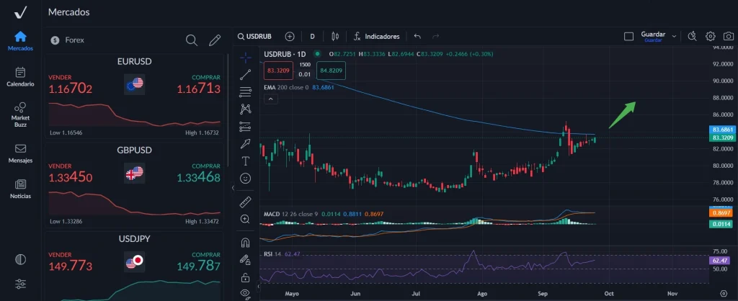Toggle the light/dark theme icon
The width and height of the screenshot is (738, 301).
pos(20,259)
